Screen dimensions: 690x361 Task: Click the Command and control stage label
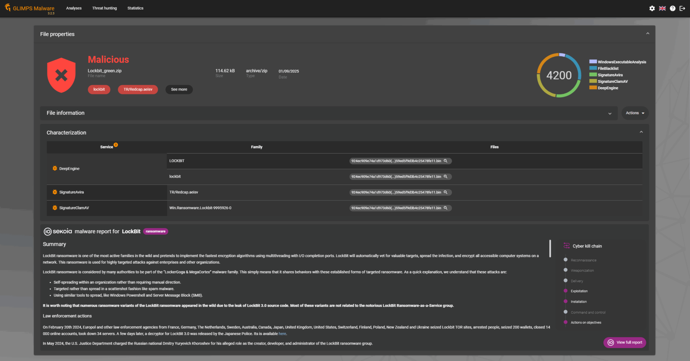588,312
